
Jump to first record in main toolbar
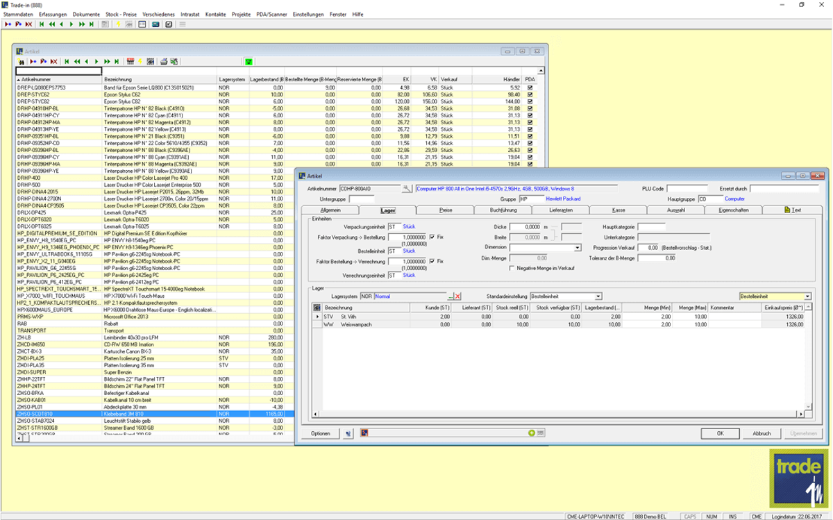point(42,24)
